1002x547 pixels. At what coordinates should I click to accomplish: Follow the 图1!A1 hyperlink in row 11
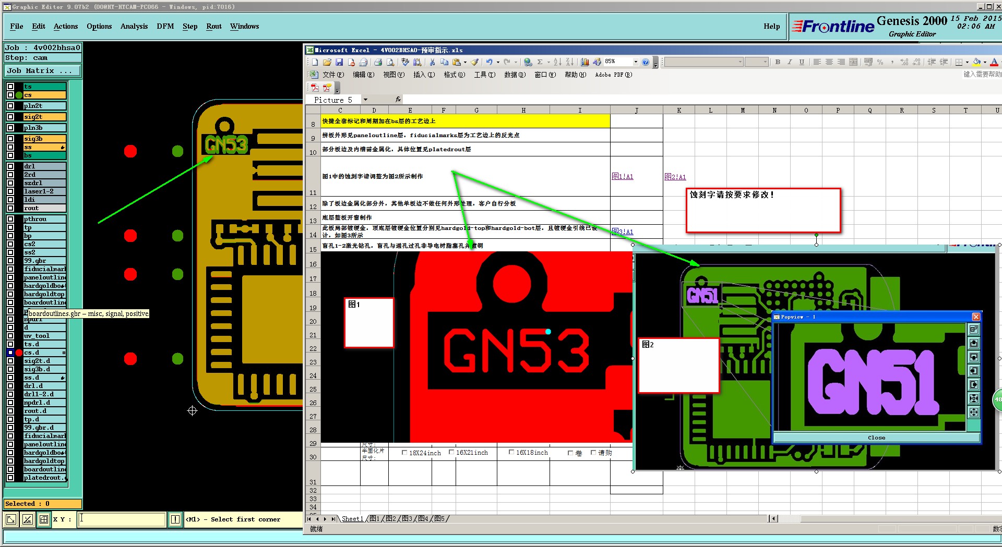point(622,177)
